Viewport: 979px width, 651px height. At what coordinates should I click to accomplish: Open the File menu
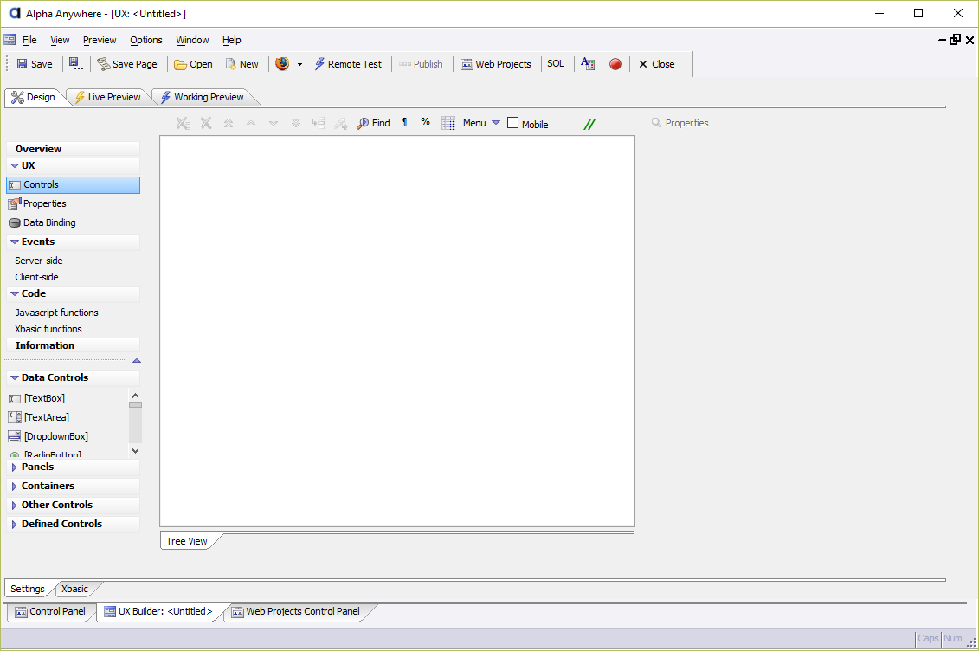point(29,40)
